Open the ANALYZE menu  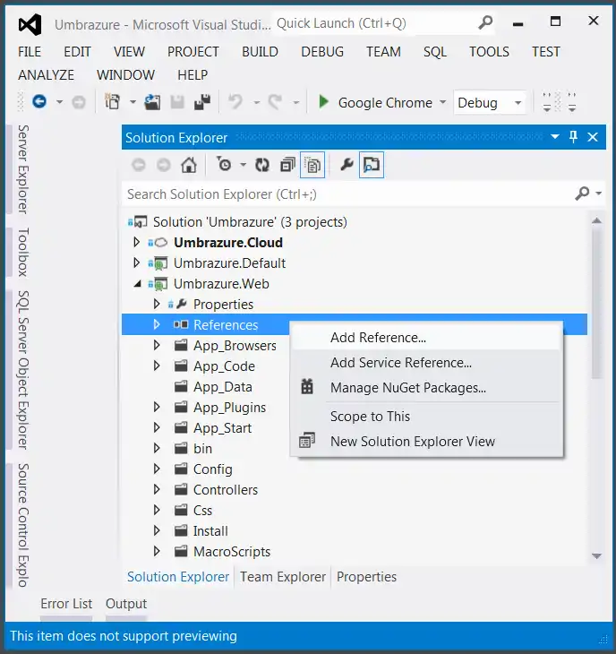tap(46, 75)
